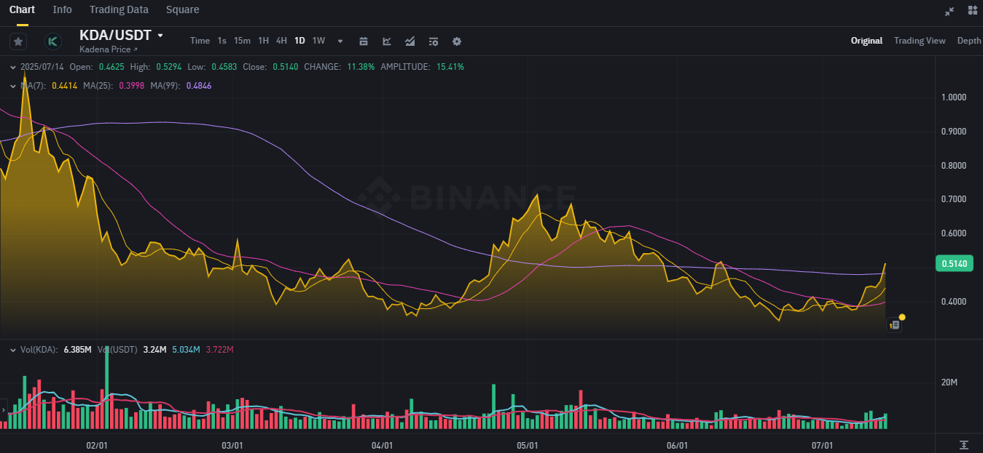This screenshot has height=453, width=983.
Task: Click the 03/01 date axis label
Action: click(x=232, y=445)
